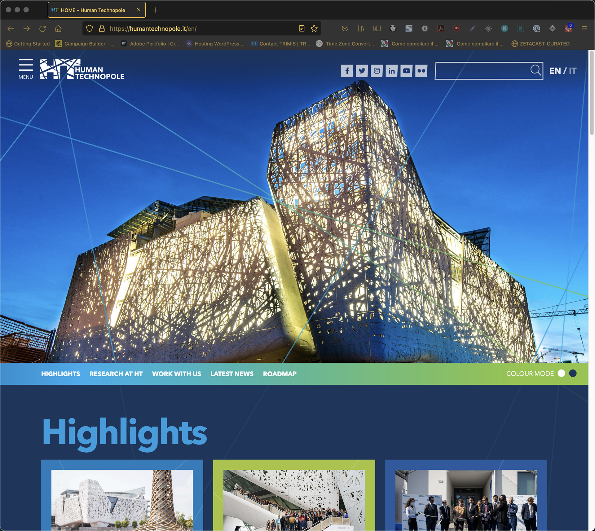The image size is (595, 531).
Task: Open the Contact TRIMIS bookmark
Action: [x=281, y=44]
